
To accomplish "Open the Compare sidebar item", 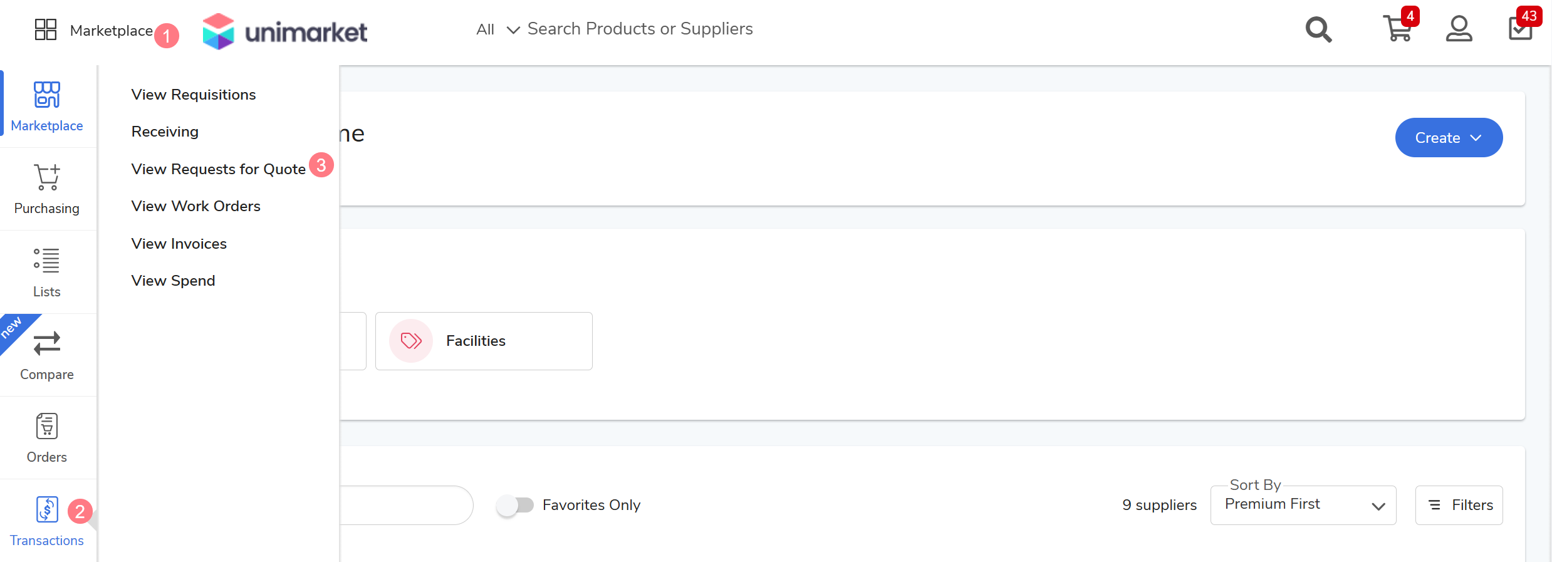I will click(x=47, y=355).
